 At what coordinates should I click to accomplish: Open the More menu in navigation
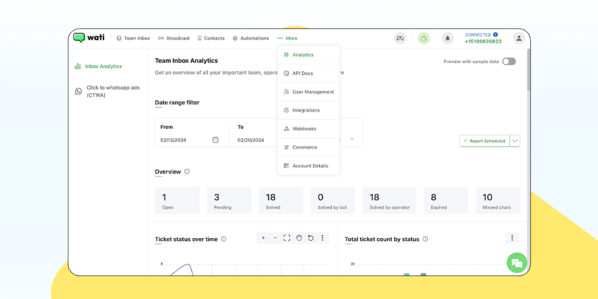(x=287, y=38)
